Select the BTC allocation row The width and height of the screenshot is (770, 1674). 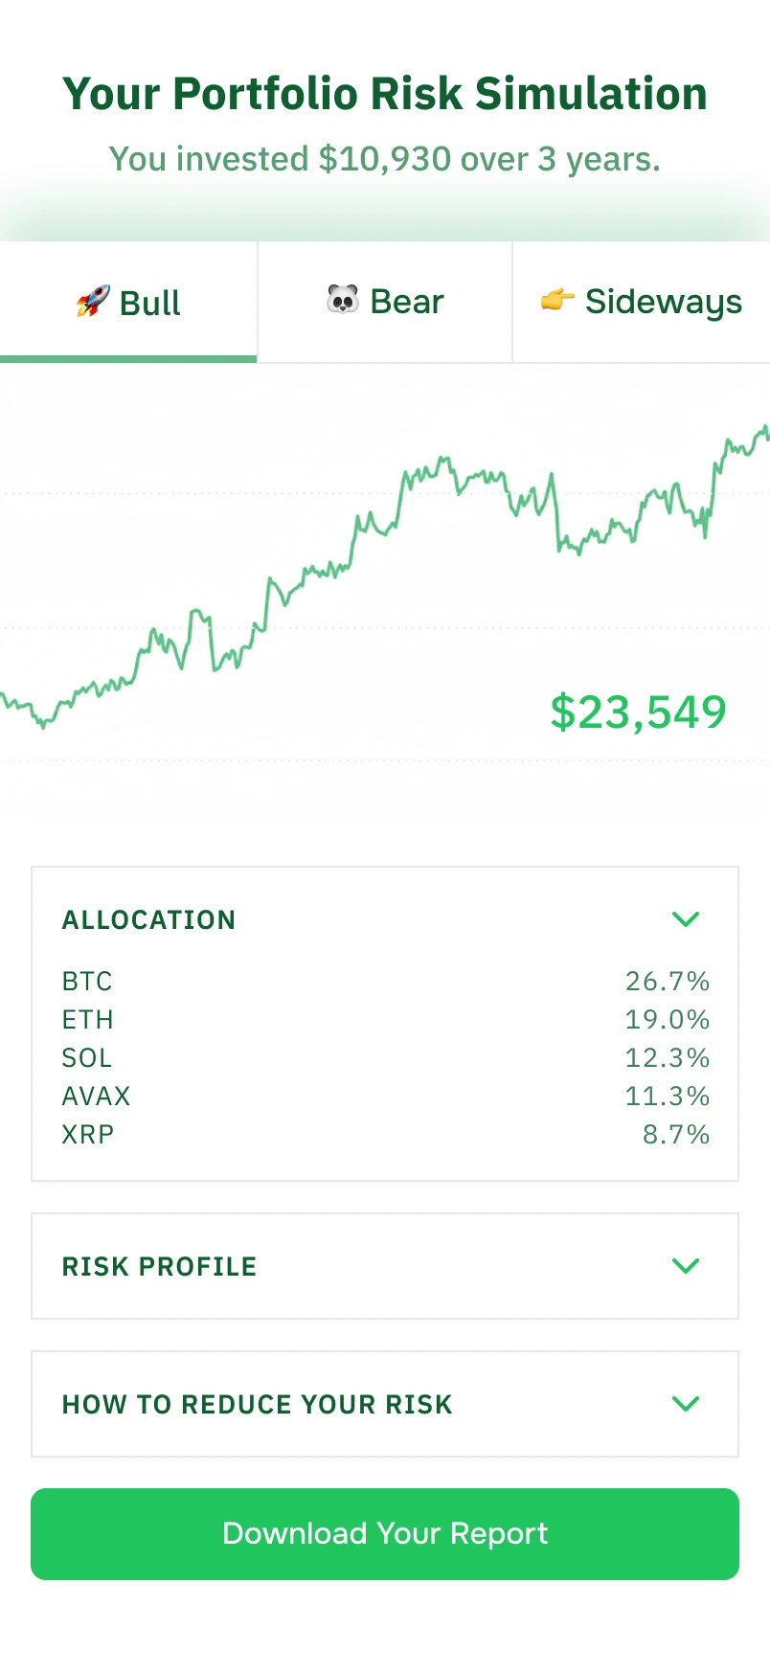tap(385, 981)
